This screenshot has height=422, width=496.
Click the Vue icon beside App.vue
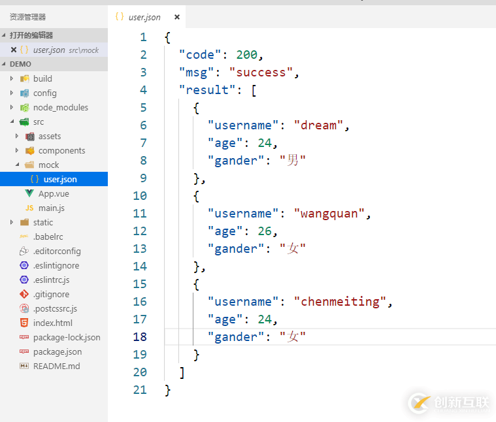point(29,193)
